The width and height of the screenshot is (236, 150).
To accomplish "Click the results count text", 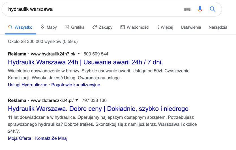I will (43, 42).
